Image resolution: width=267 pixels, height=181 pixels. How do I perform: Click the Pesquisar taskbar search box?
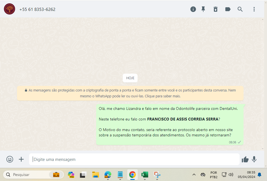[x=34, y=175]
